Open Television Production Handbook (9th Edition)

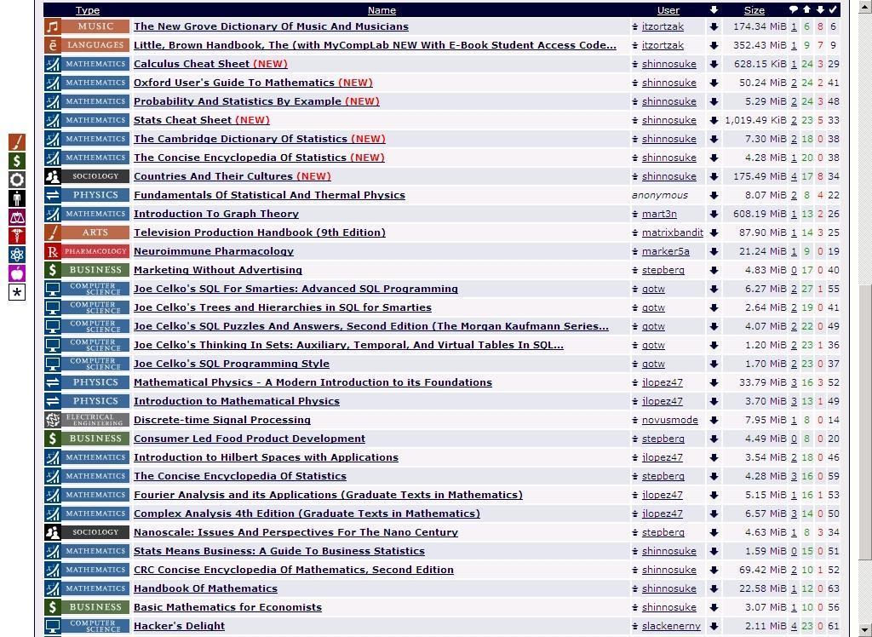pos(259,232)
